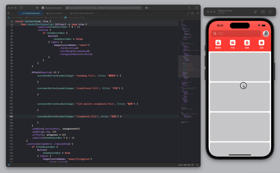Tap the credit card icon in app header
280x173 pixels.
click(x=232, y=43)
